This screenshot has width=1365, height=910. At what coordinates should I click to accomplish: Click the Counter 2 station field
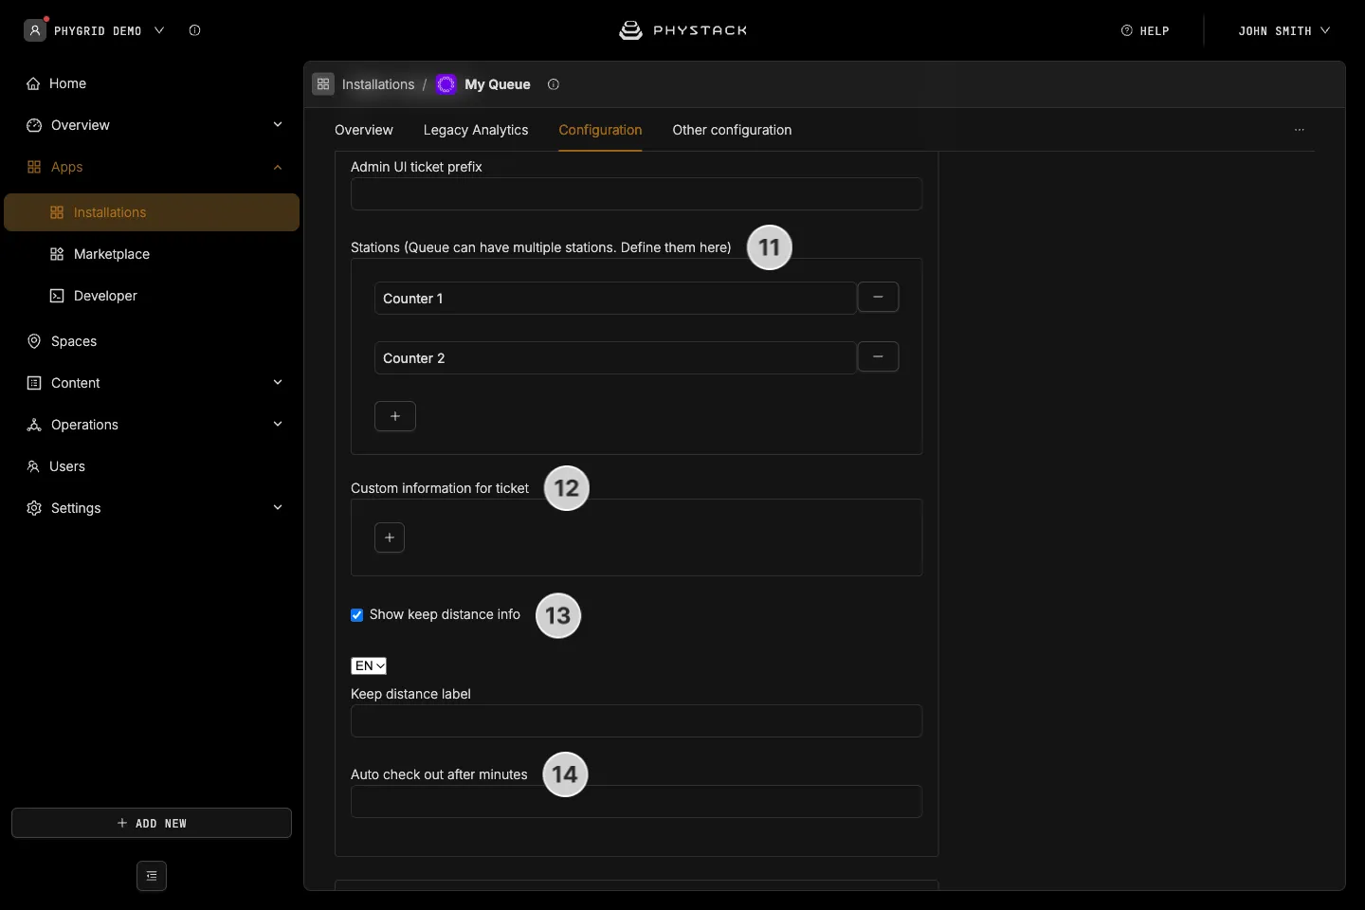tap(615, 357)
